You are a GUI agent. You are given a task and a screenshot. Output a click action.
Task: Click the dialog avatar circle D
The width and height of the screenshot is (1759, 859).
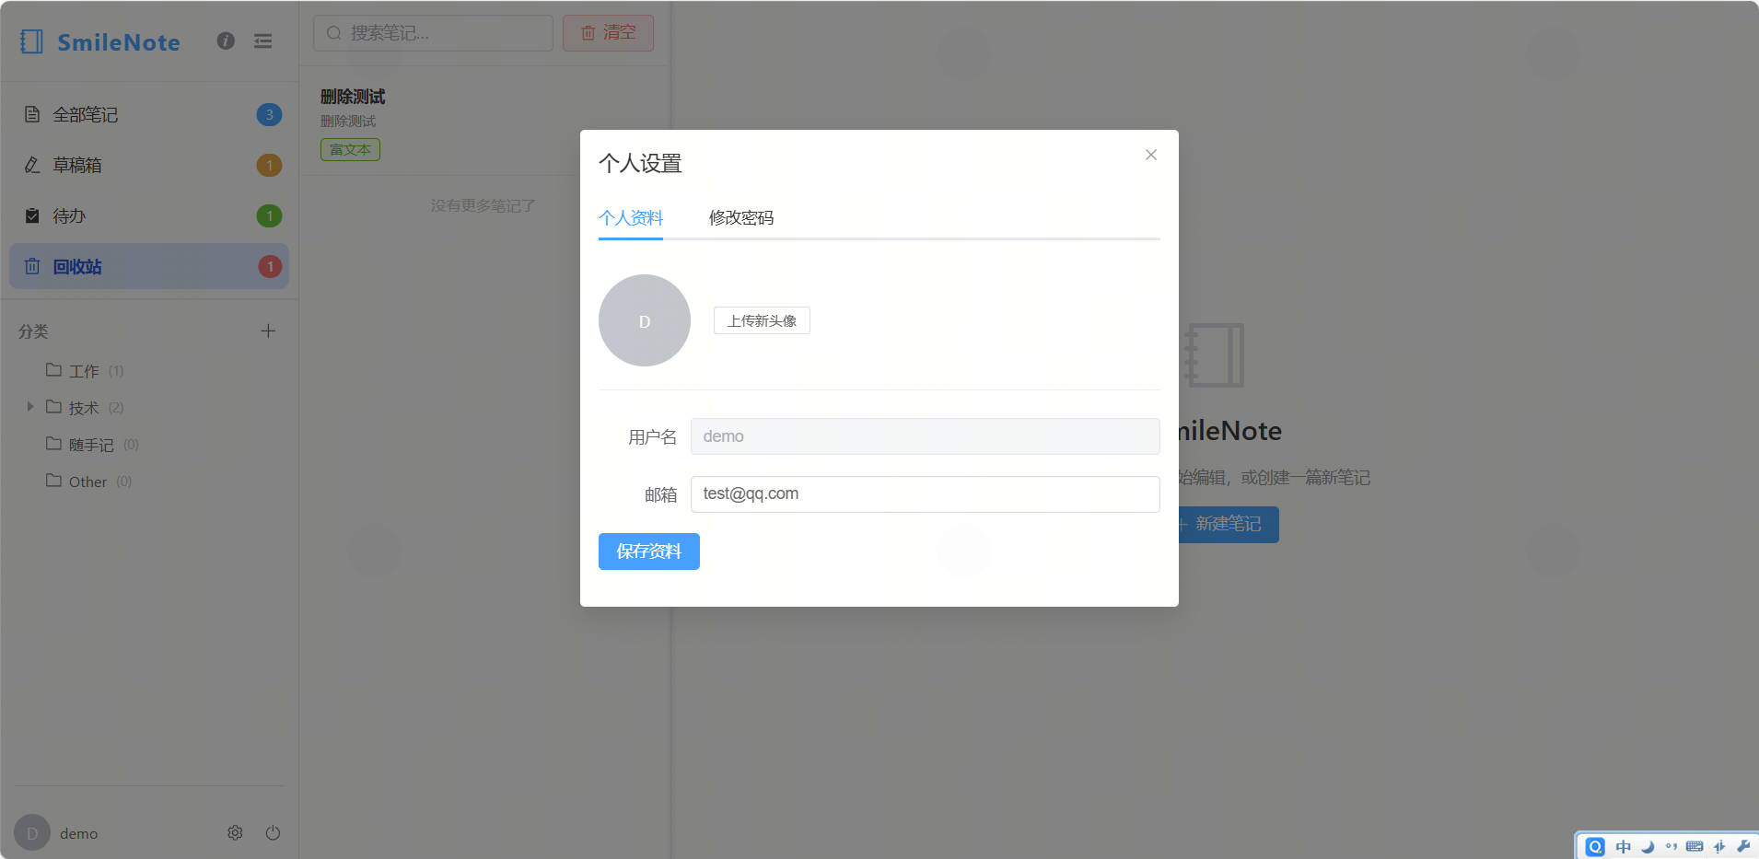(x=645, y=320)
